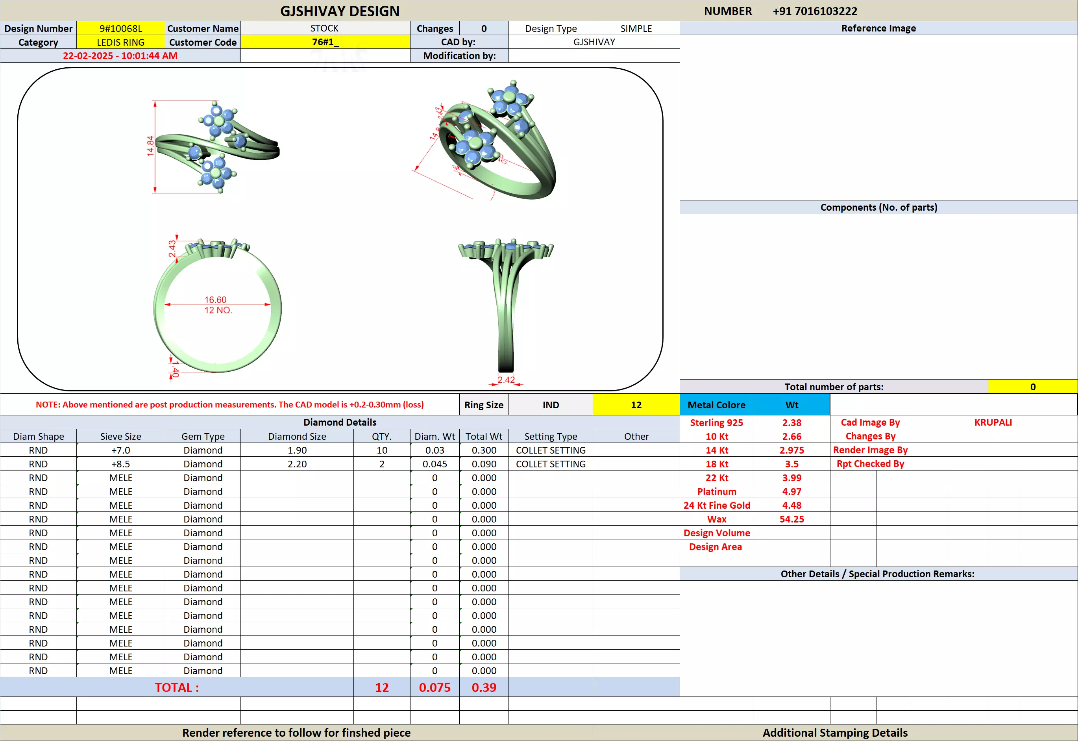Select the Wax weight 54.25 cell
Image resolution: width=1078 pixels, height=741 pixels.
click(791, 519)
